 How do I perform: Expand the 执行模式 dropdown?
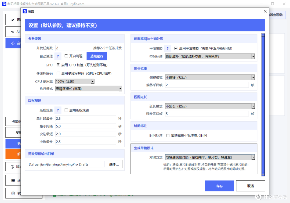89,89
